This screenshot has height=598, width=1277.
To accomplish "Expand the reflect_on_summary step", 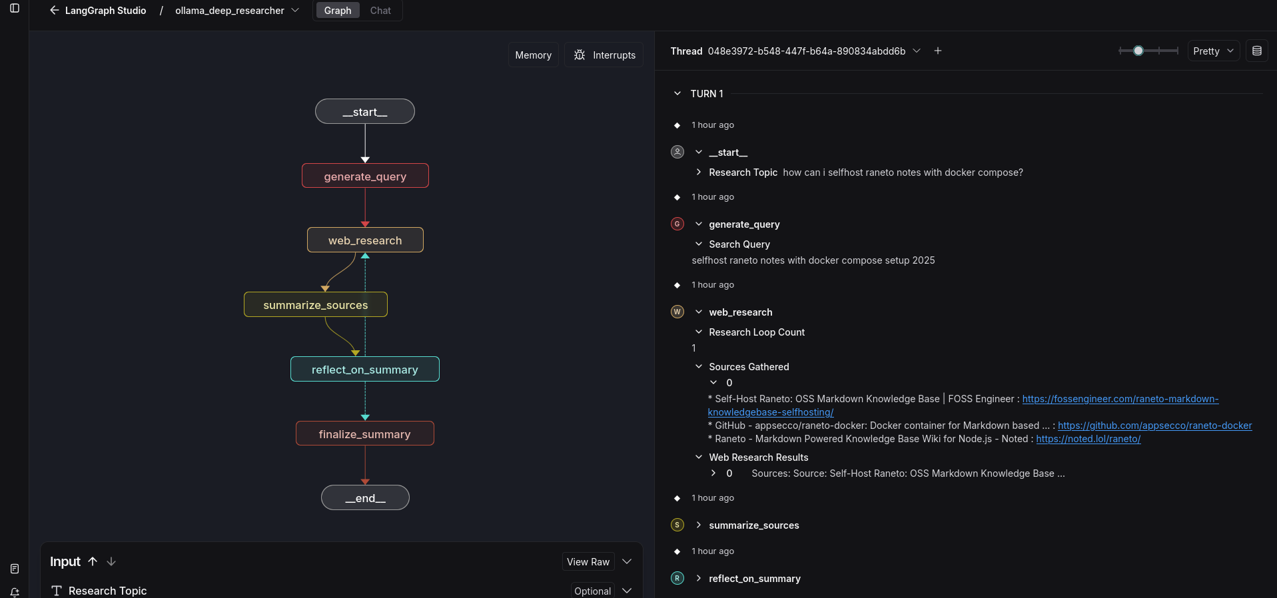I will pos(699,579).
